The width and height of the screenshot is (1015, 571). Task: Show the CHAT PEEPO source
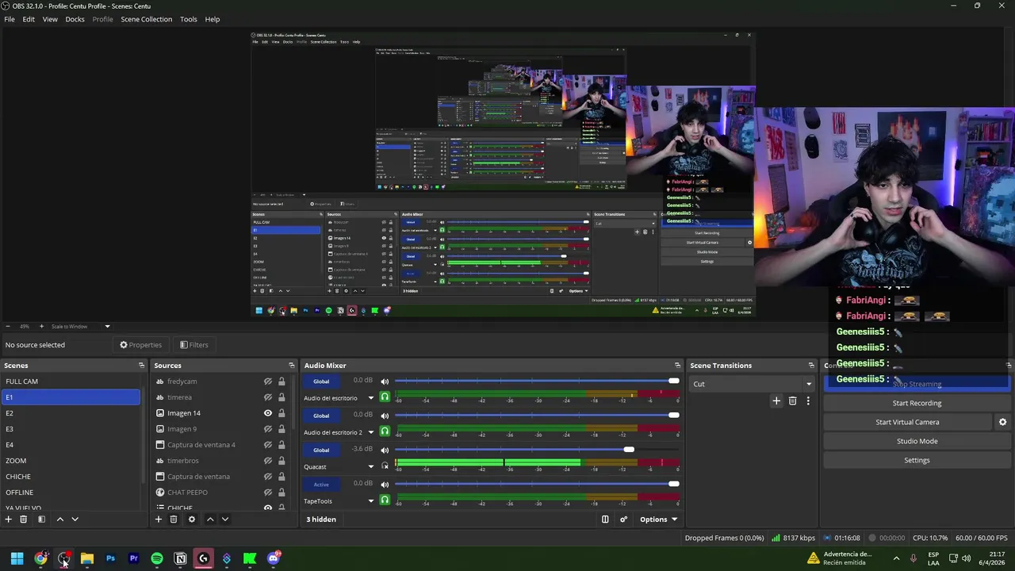point(268,492)
